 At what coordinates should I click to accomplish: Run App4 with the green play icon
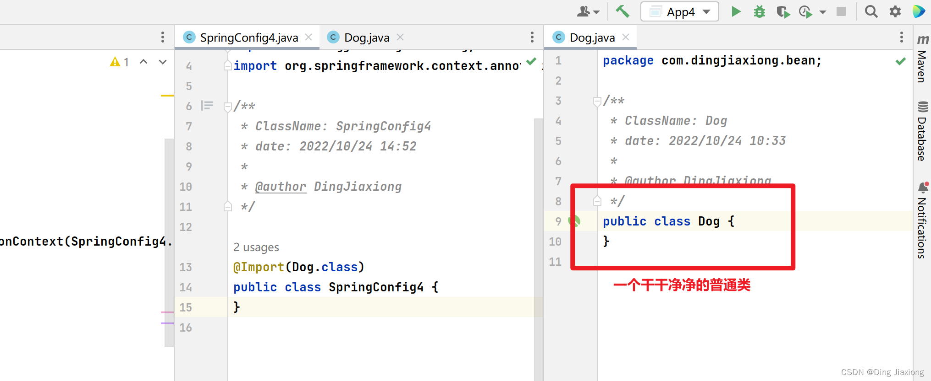point(736,11)
